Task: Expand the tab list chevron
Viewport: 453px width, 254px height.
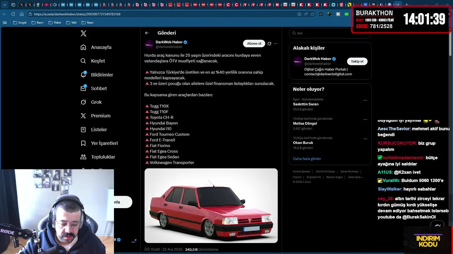Action: (5, 5)
